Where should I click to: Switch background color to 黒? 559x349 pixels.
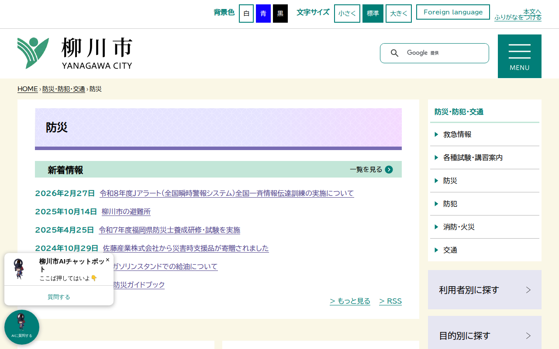click(x=280, y=13)
